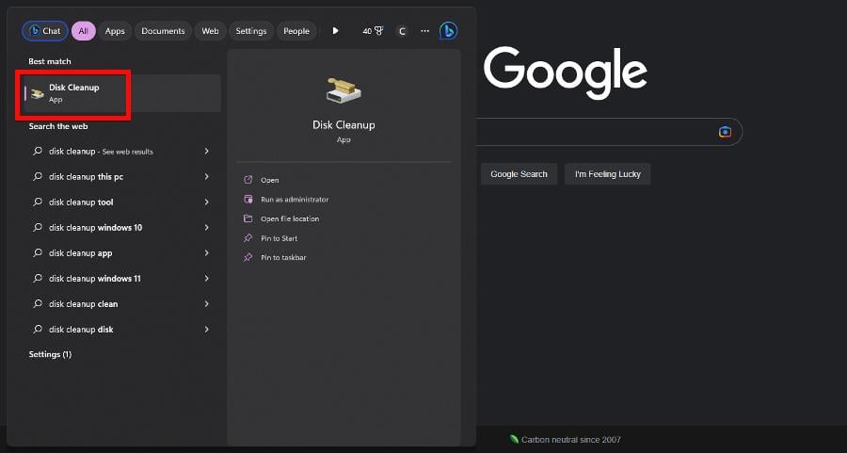Choose Run as administrator
This screenshot has height=453, width=847.
295,200
